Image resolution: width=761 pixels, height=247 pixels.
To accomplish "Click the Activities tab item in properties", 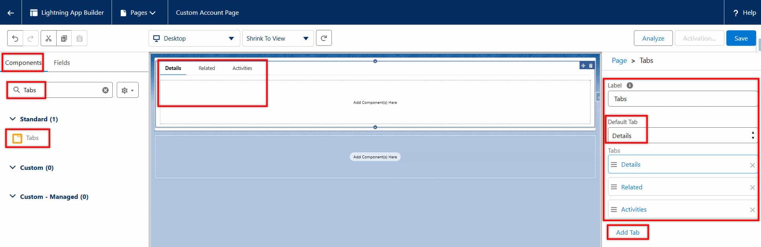I will [x=634, y=210].
